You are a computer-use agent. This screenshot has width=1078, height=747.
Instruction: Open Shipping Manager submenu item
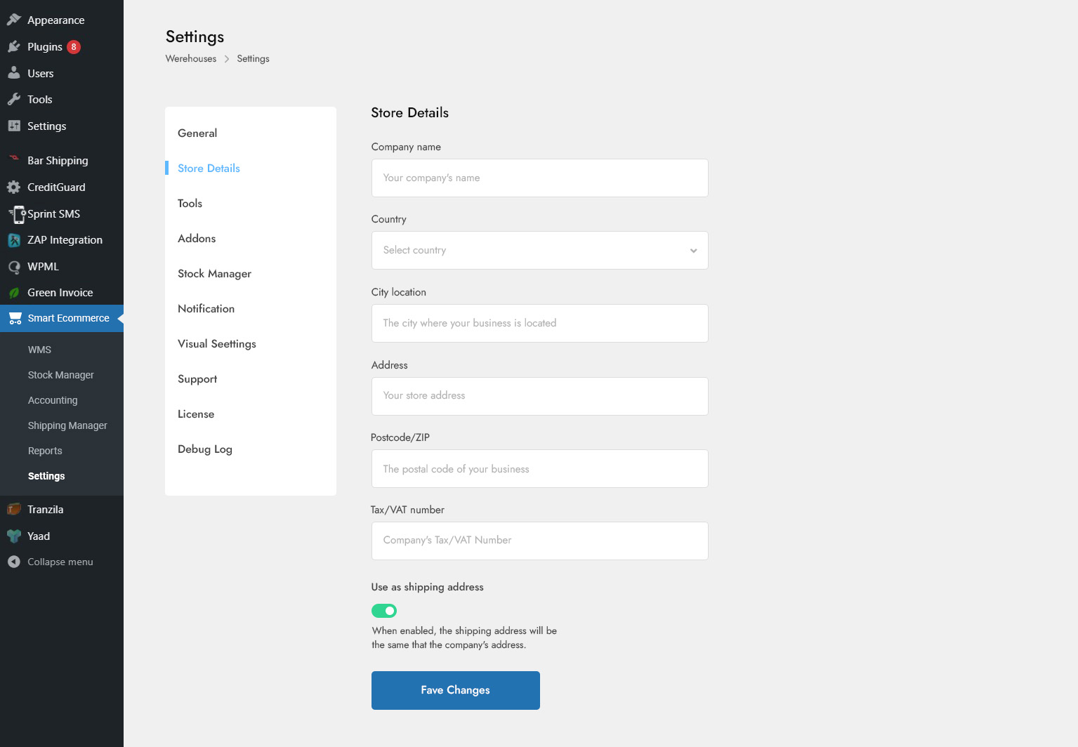click(x=67, y=425)
